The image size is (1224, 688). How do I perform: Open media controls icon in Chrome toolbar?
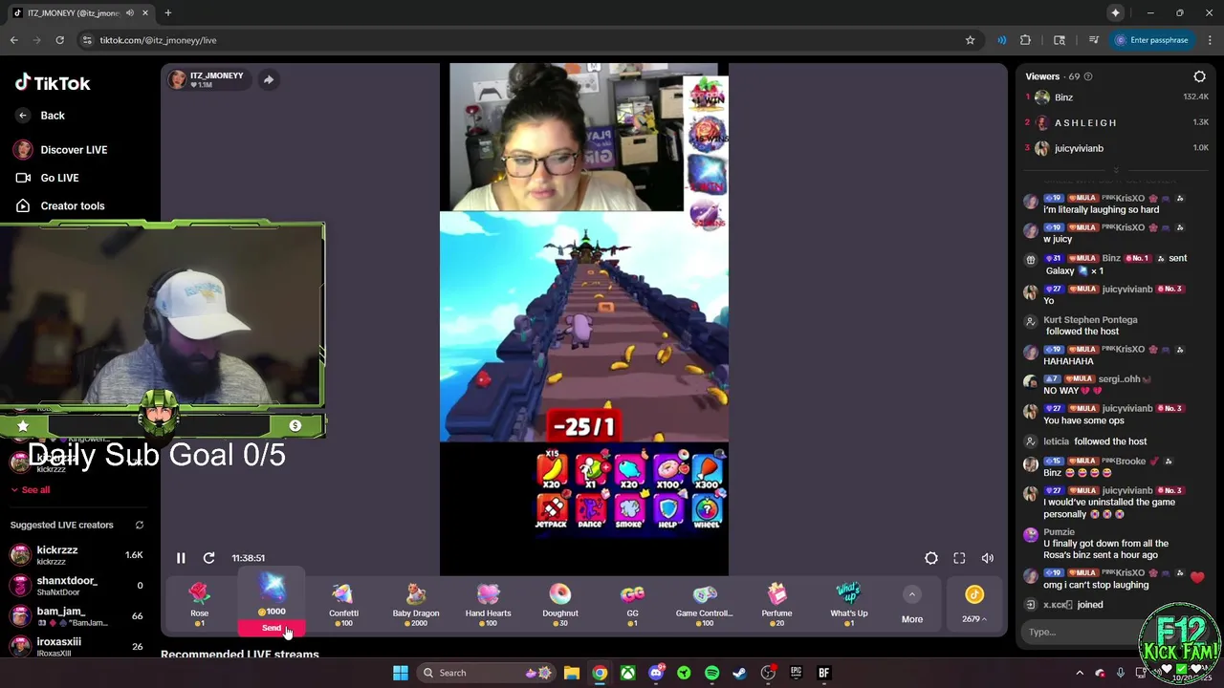point(1093,40)
